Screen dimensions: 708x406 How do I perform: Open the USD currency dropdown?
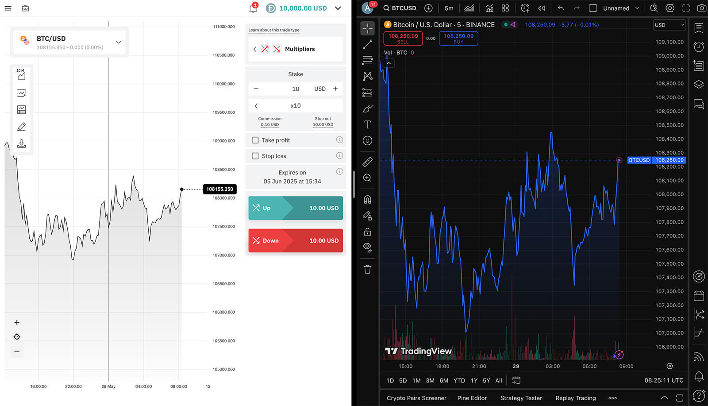[x=669, y=25]
